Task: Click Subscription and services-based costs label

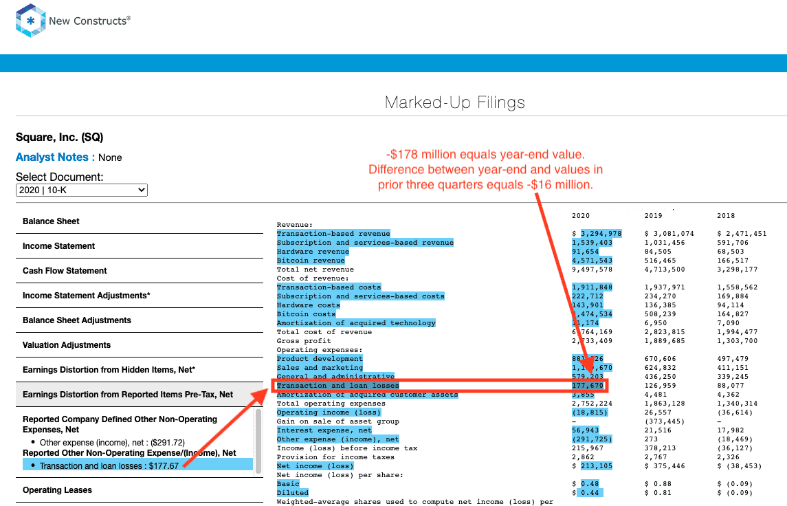Action: (360, 296)
